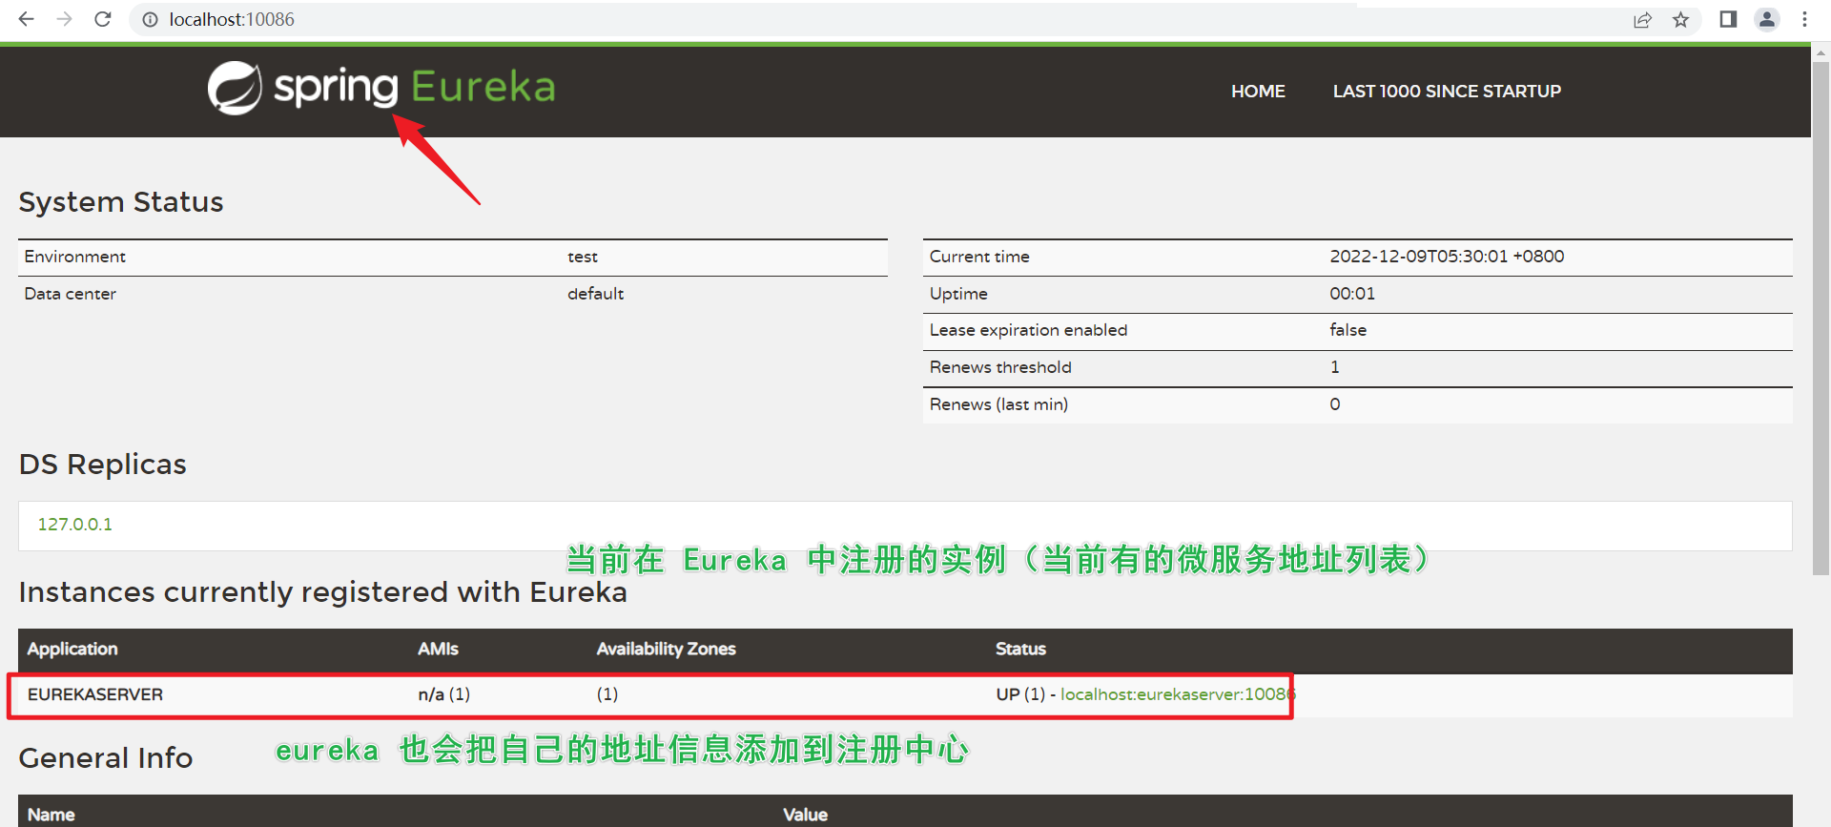Select the Renews threshold value 1

click(1335, 367)
